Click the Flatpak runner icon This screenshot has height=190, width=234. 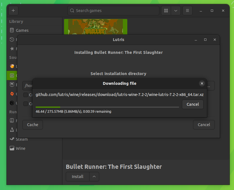coord(12,121)
